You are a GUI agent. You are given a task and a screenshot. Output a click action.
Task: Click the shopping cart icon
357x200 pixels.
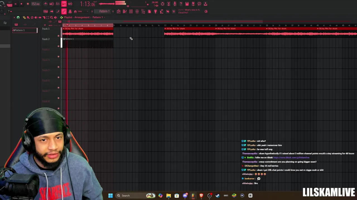coord(174,11)
